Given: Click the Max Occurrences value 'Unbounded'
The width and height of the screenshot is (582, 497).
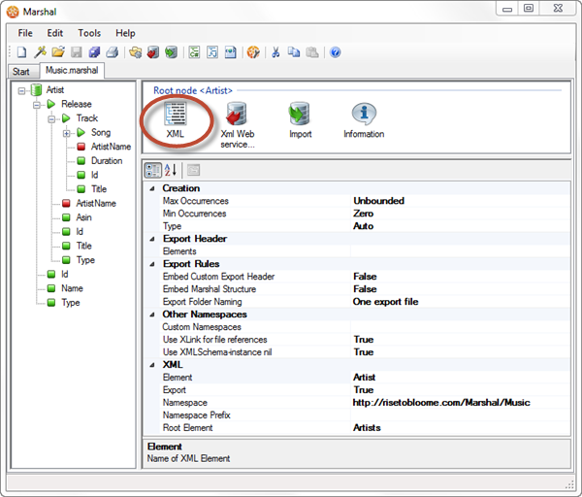Looking at the screenshot, I should coord(378,201).
